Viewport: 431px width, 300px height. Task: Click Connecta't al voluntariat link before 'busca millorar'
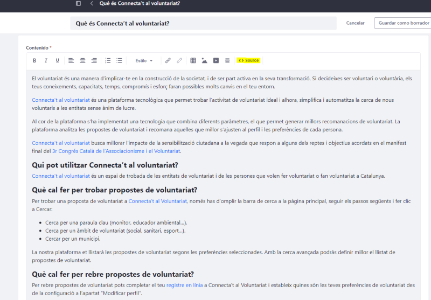click(61, 143)
